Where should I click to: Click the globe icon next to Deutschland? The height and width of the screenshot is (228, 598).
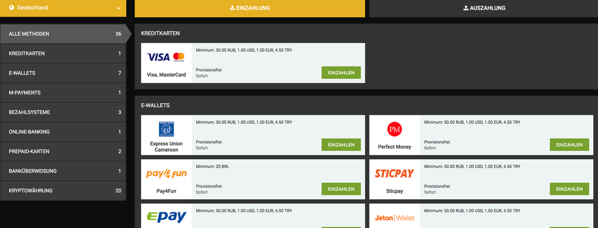pos(11,8)
